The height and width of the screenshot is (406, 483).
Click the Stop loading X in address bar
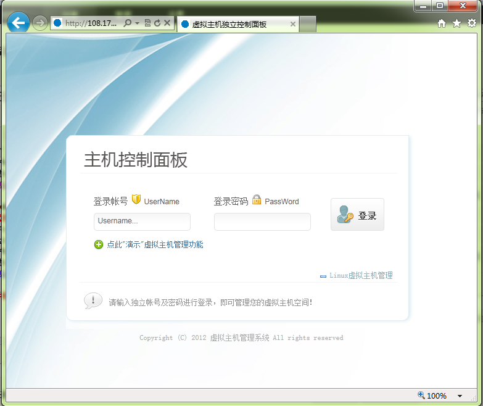pos(167,23)
